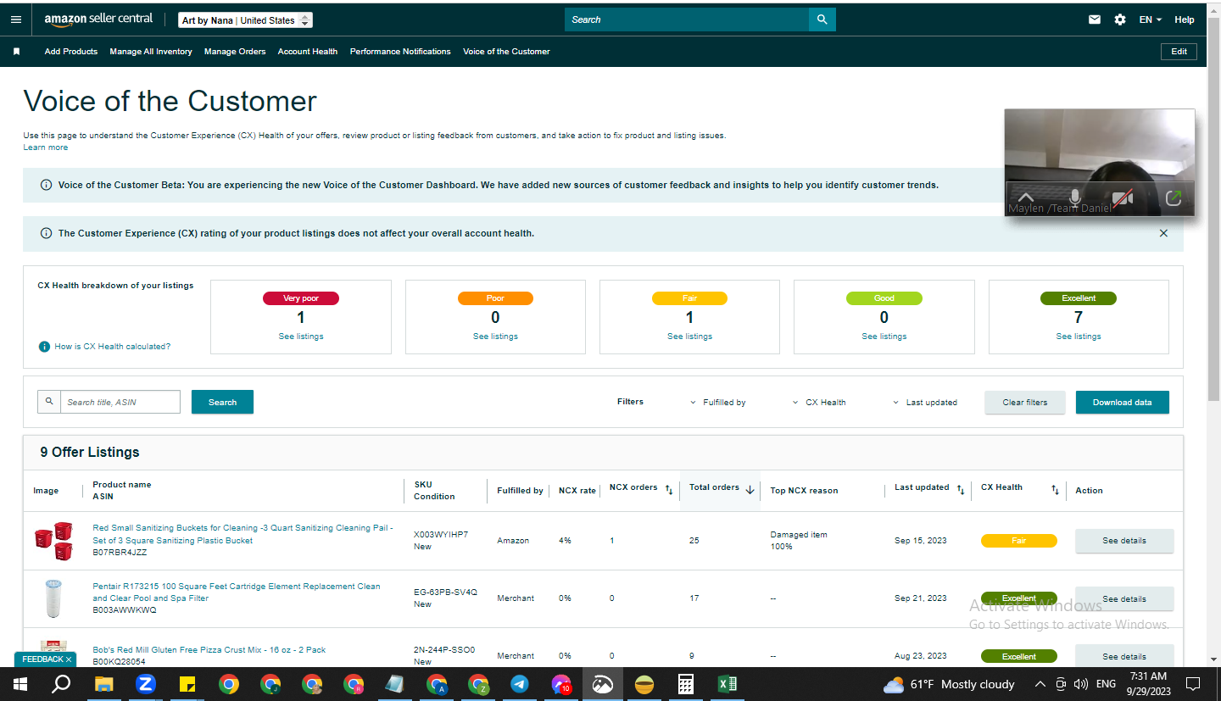This screenshot has height=701, width=1221.
Task: Sort listings by CX Health column
Action: [1055, 489]
